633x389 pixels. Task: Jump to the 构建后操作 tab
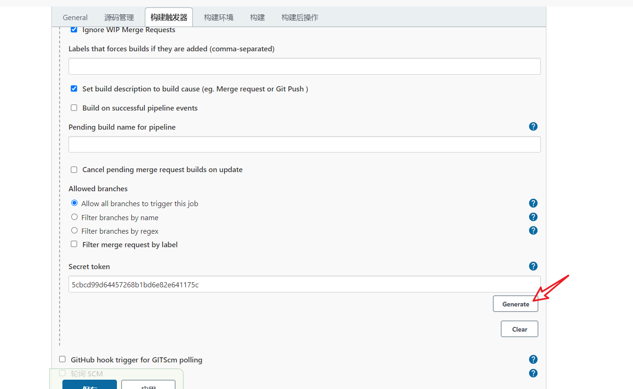coord(300,18)
